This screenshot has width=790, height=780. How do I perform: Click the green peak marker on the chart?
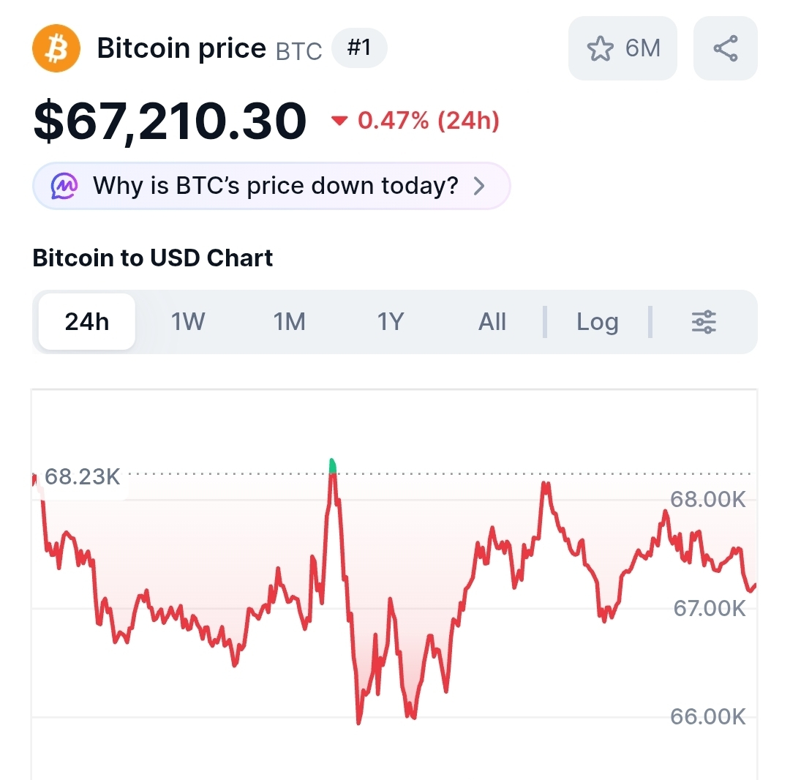[x=332, y=466]
